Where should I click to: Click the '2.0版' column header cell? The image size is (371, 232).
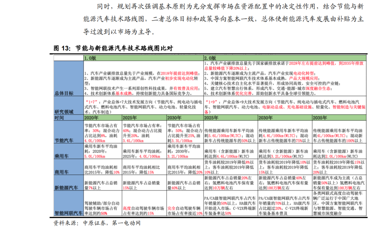coord(285,58)
